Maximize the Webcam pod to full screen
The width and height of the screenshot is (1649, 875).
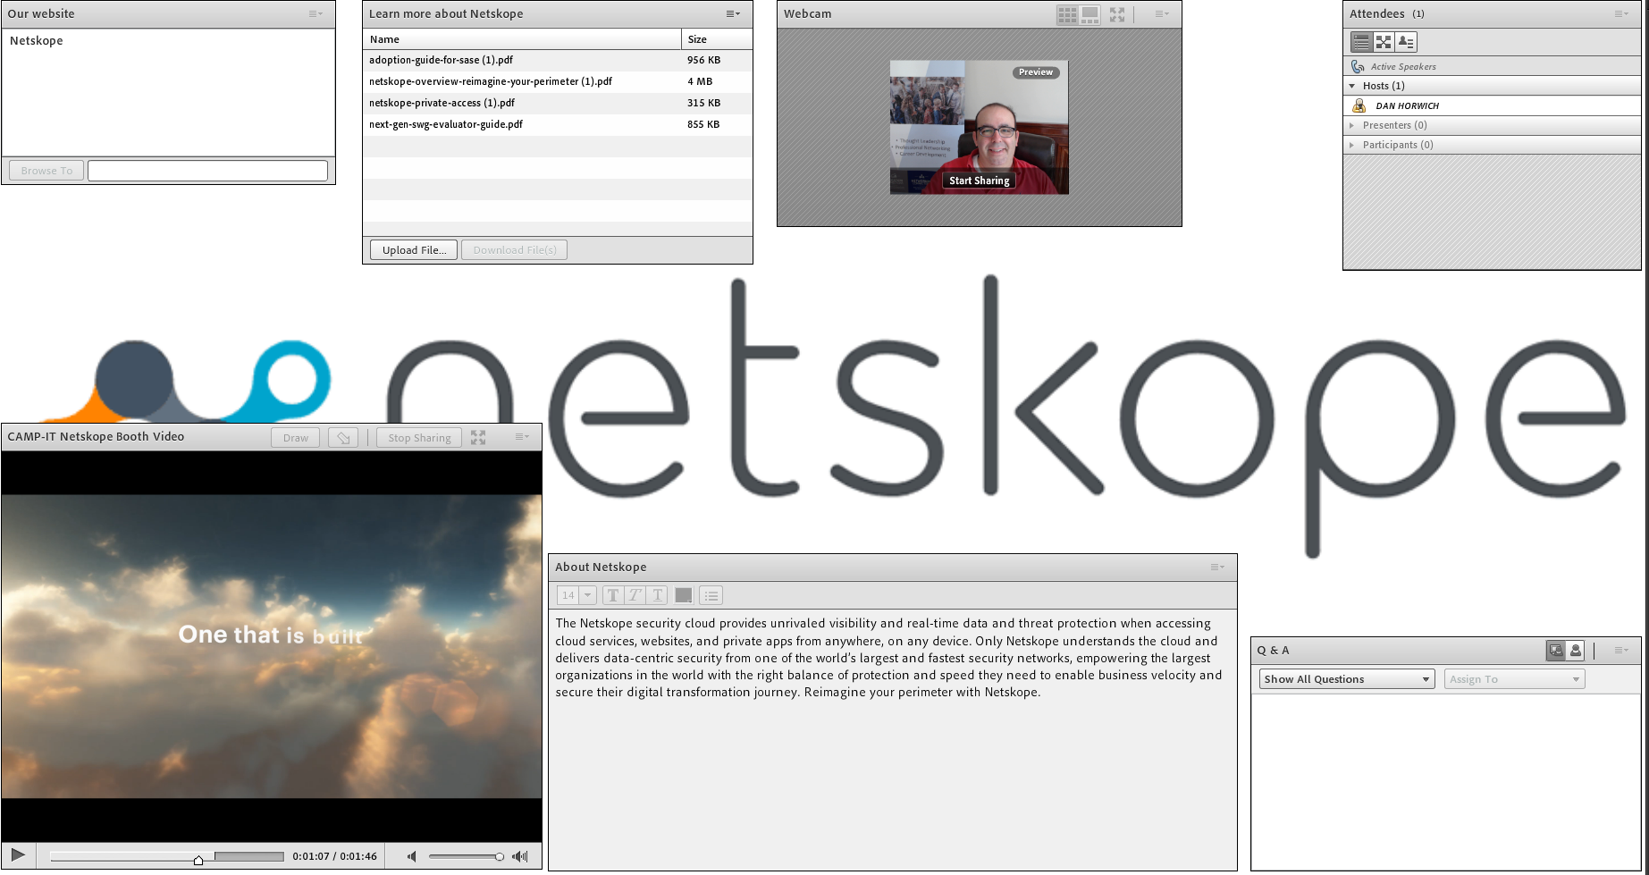click(x=1117, y=14)
